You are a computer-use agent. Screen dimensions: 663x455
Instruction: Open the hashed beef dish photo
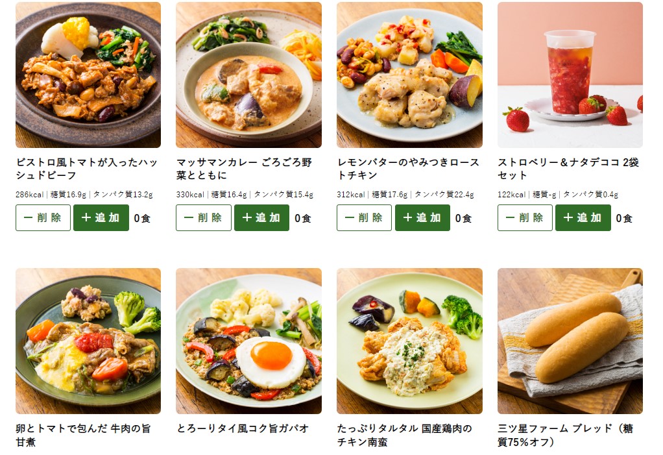(88, 75)
